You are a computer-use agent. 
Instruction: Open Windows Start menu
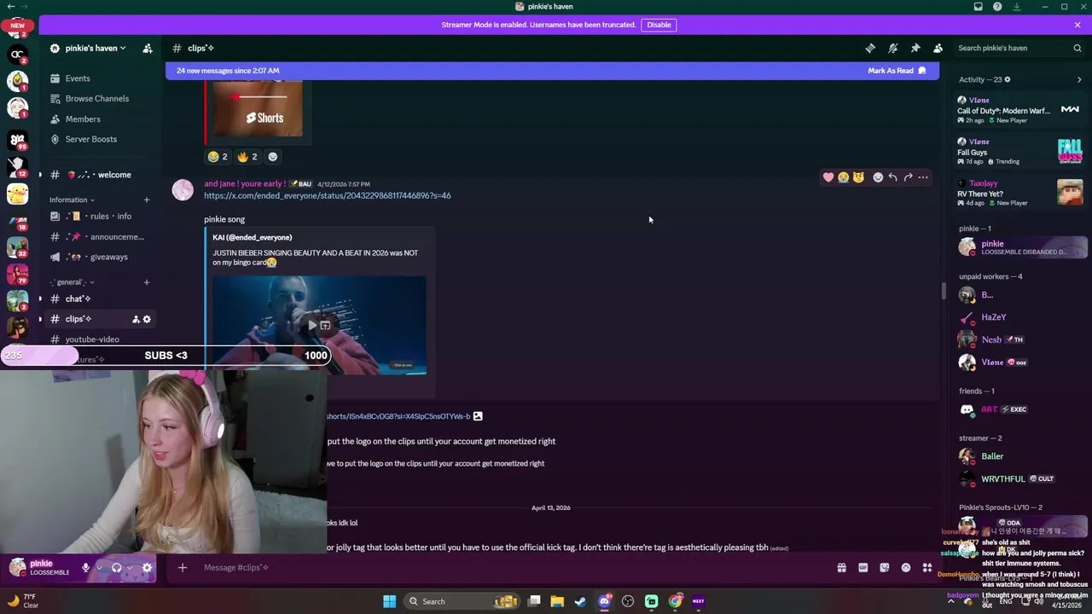(x=389, y=601)
